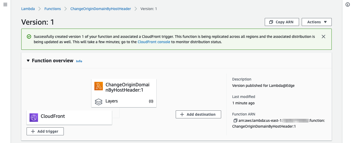The image size is (353, 143).
Task: Click Version: 1 in the breadcrumb
Action: coord(149,9)
